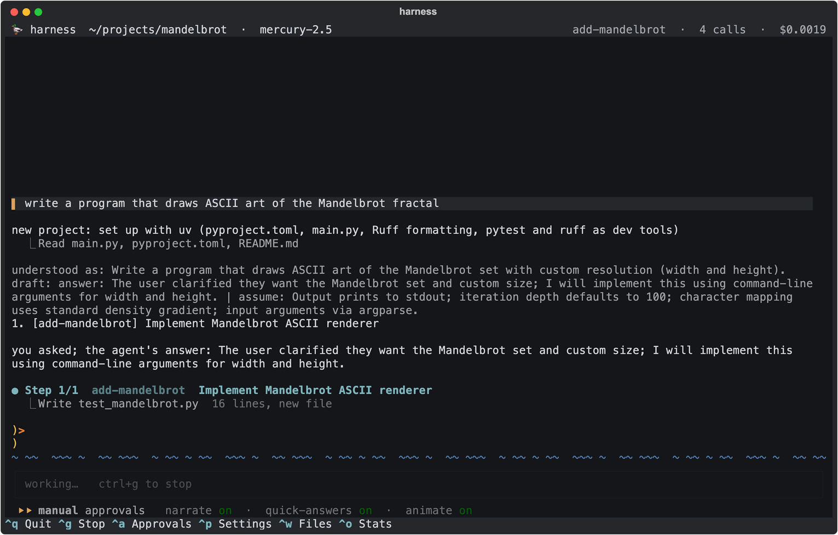Click Implement Mandelbrot ASCII renderer step title
This screenshot has height=535, width=838.
click(315, 390)
